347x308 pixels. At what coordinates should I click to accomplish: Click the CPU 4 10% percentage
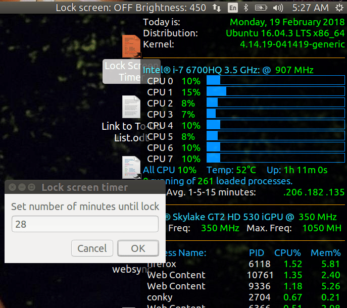click(x=191, y=126)
